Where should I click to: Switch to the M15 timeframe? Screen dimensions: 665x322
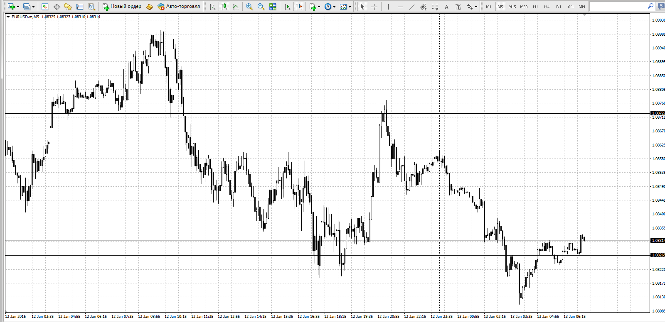coord(512,7)
